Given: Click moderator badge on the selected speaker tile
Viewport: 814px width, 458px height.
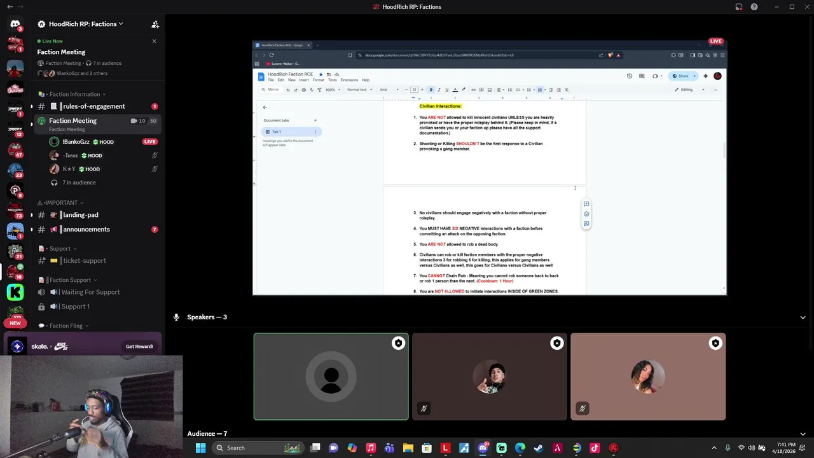Looking at the screenshot, I should tap(398, 343).
